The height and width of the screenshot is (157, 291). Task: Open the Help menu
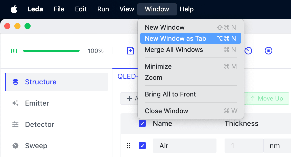tap(186, 9)
